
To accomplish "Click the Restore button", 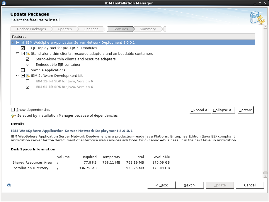I will pos(246,110).
